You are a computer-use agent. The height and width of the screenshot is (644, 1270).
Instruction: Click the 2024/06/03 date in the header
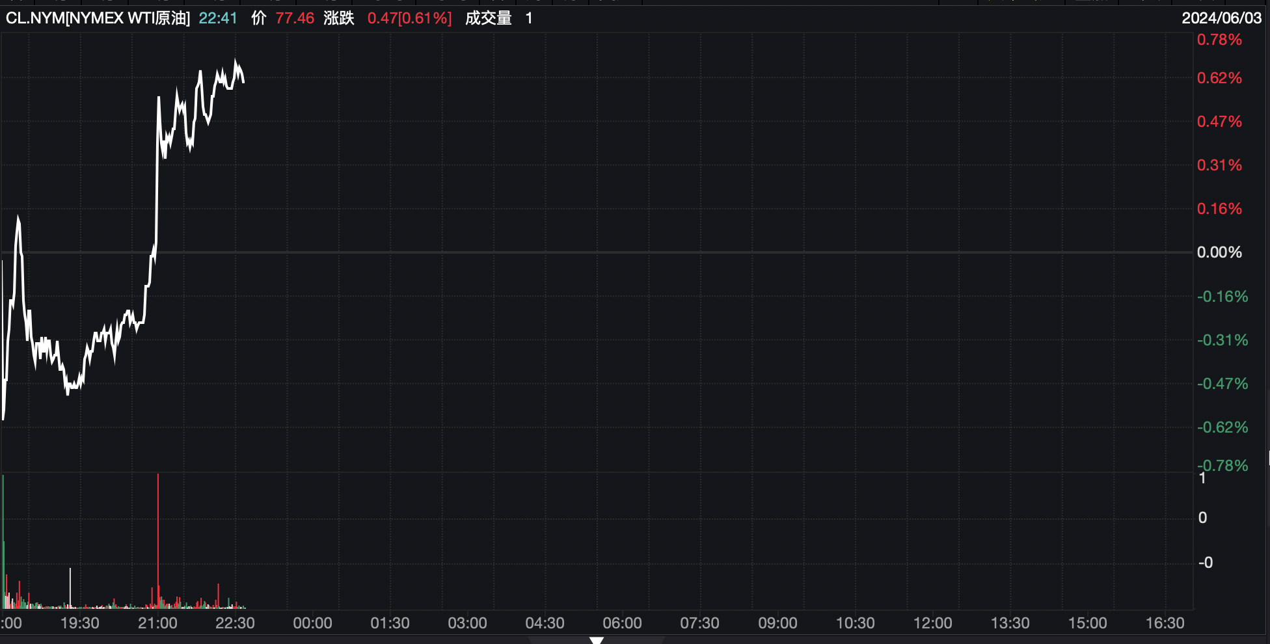(1221, 18)
